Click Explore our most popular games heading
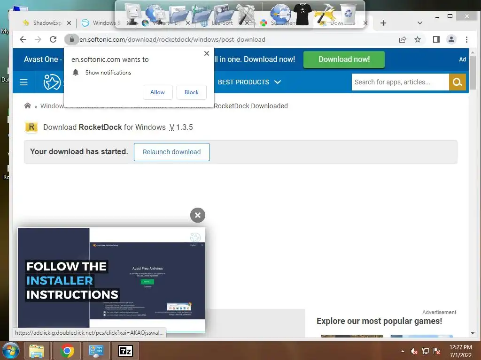This screenshot has width=481, height=360. 379,321
